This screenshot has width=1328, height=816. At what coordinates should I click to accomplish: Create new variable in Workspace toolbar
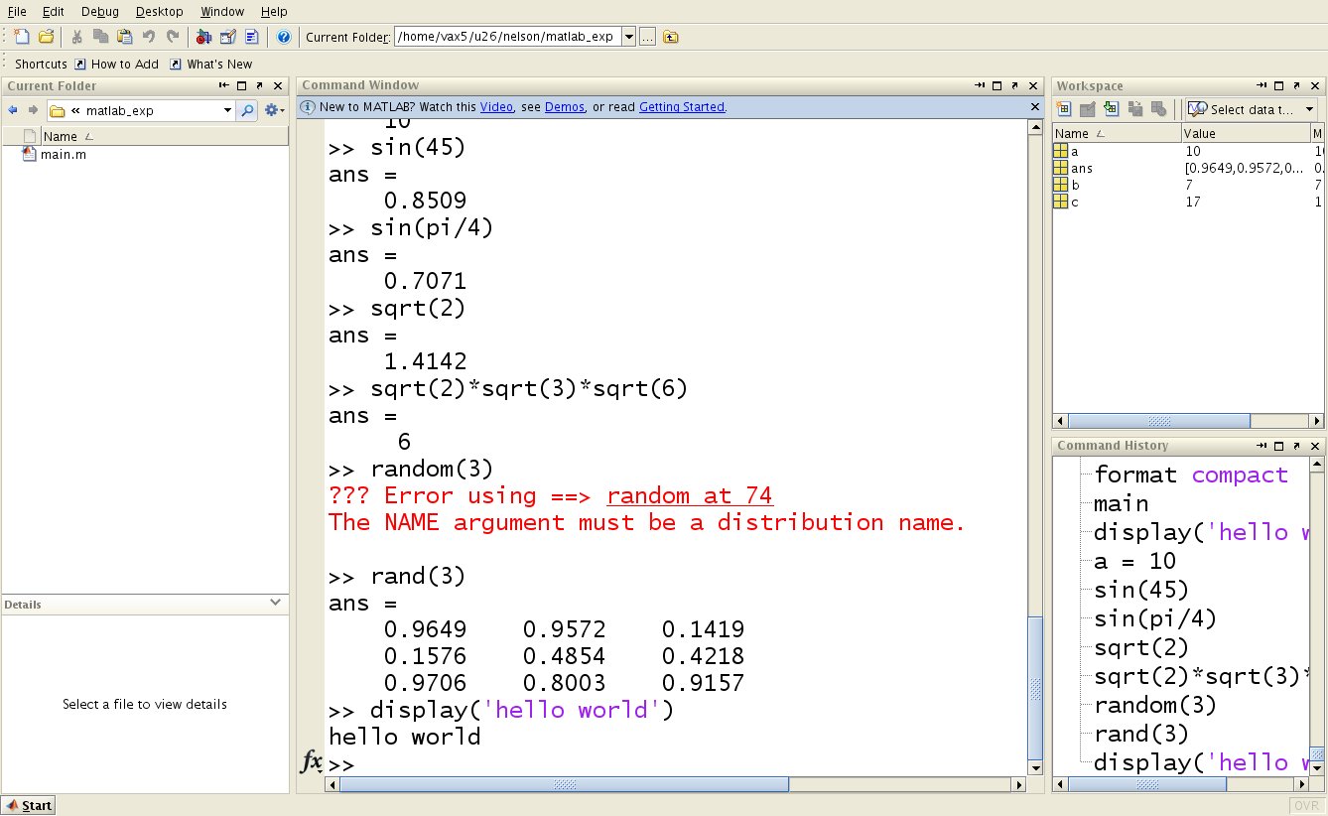1064,109
